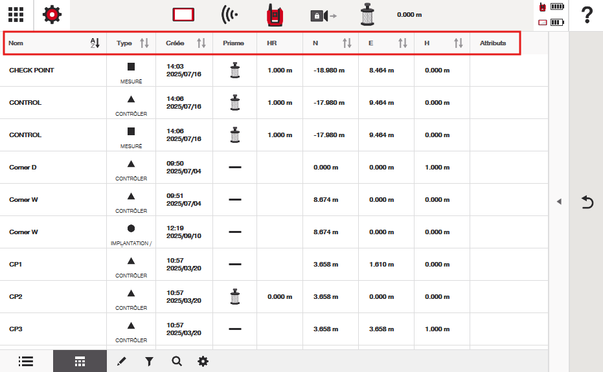The image size is (603, 372).
Task: Expand the side panel with left arrow
Action: click(x=558, y=202)
